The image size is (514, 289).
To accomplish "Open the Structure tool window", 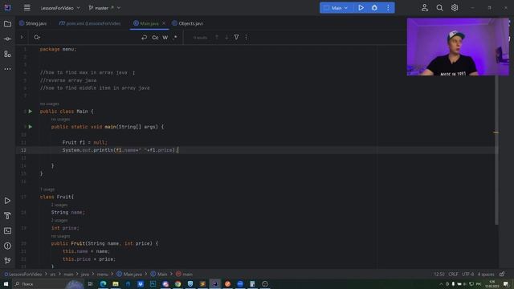I will click(7, 54).
